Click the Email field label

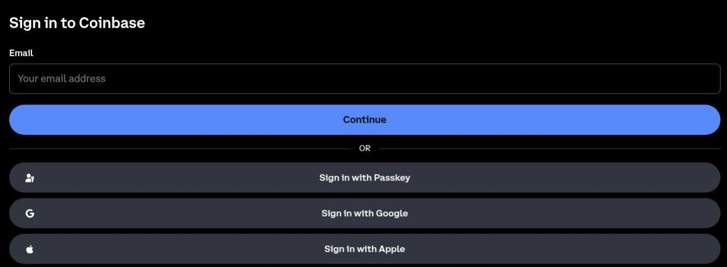pos(21,53)
